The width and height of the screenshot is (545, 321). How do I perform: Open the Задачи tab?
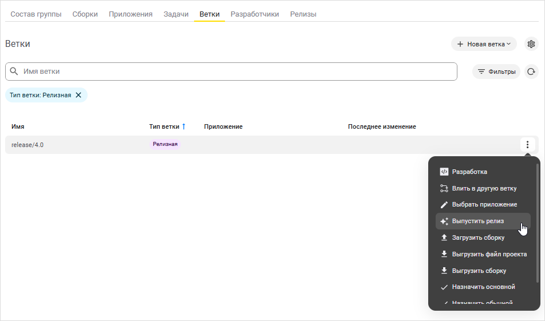point(176,14)
